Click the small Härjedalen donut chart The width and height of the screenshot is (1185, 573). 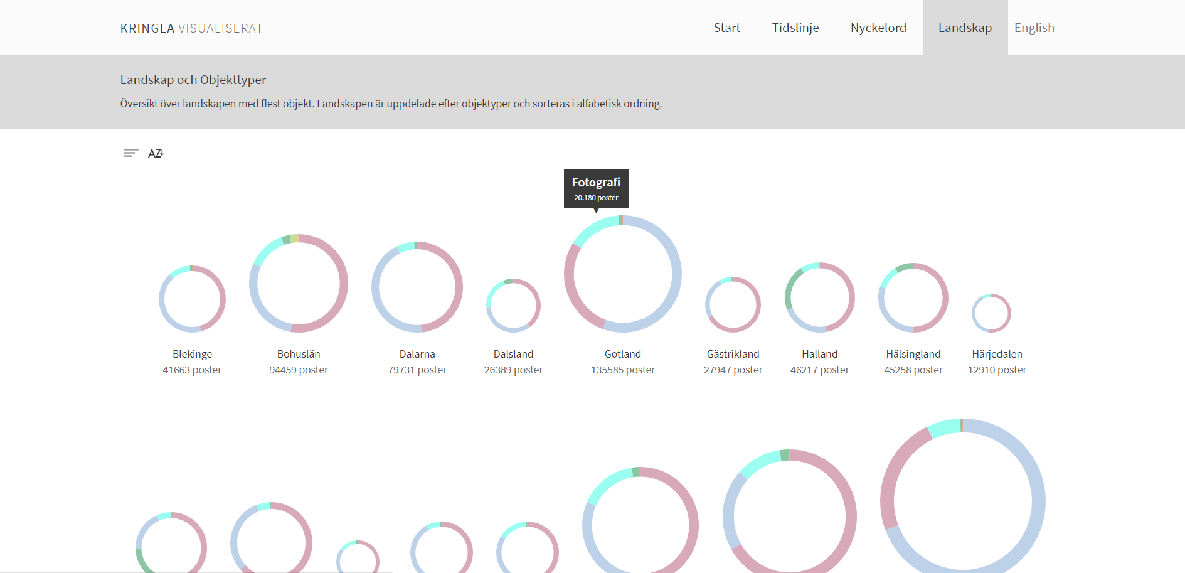(x=1008, y=313)
